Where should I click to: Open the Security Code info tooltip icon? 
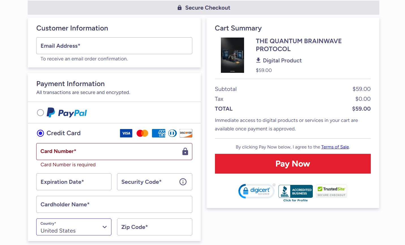point(183,182)
